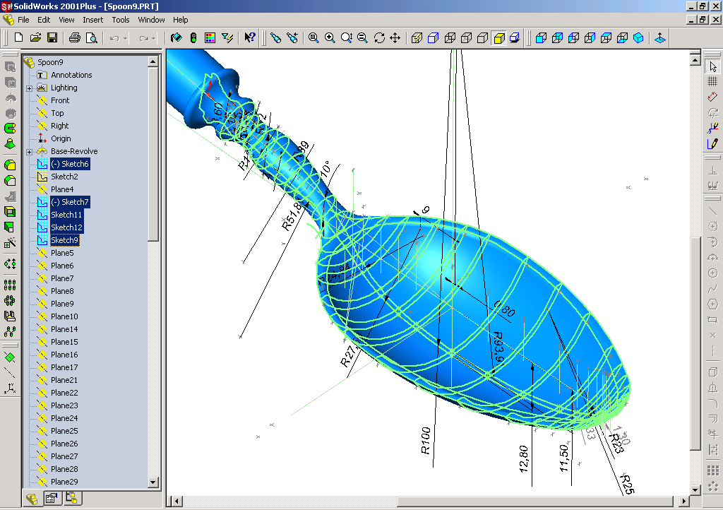Select the Fillet tool

click(x=10, y=165)
